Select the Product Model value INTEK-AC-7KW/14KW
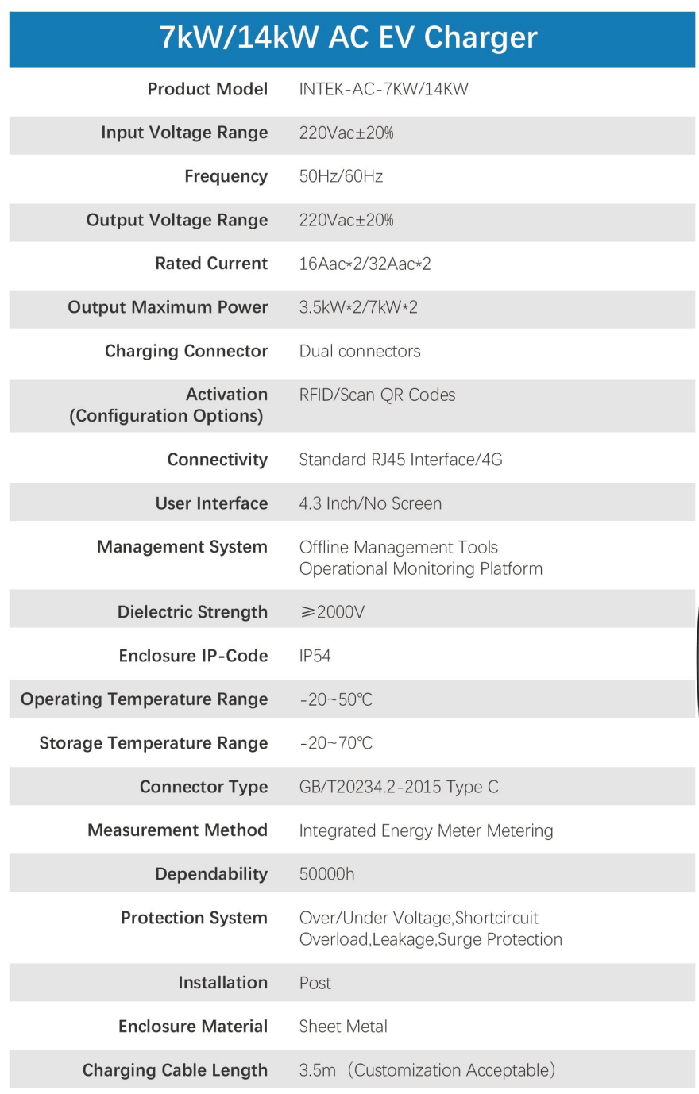The image size is (699, 1094). pos(384,89)
